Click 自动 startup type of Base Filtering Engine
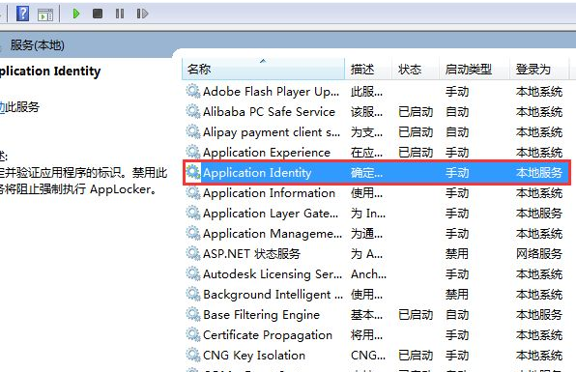 [457, 315]
